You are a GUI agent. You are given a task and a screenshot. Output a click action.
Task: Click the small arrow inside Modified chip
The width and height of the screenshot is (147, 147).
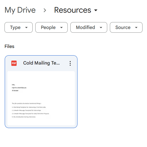pyautogui.click(x=101, y=27)
